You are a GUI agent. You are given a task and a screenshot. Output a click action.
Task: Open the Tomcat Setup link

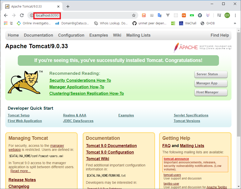(x=19, y=115)
